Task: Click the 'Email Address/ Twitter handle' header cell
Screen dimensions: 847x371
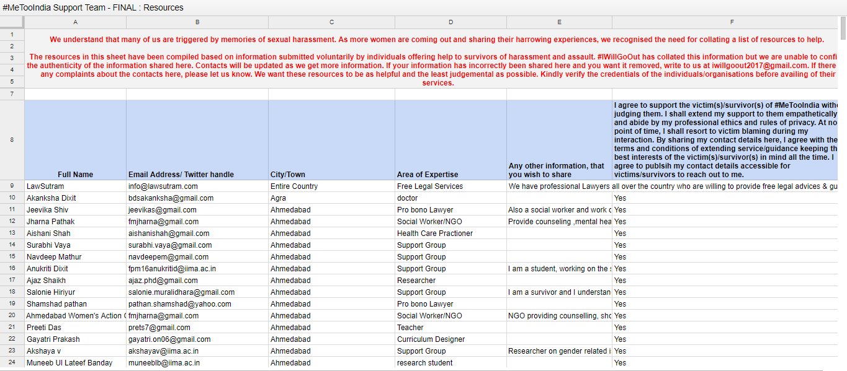Action: click(197, 140)
